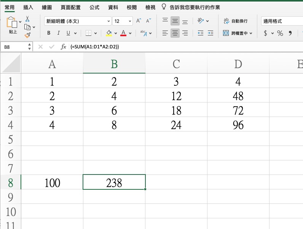
Task: Decrease indent
Action: pos(201,33)
